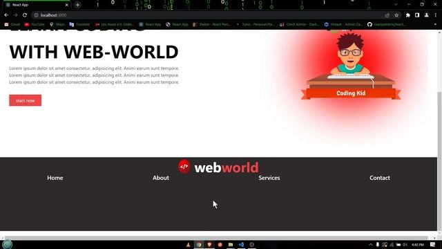Open the Chrome profile avatar
The height and width of the screenshot is (249, 442).
[x=426, y=15]
